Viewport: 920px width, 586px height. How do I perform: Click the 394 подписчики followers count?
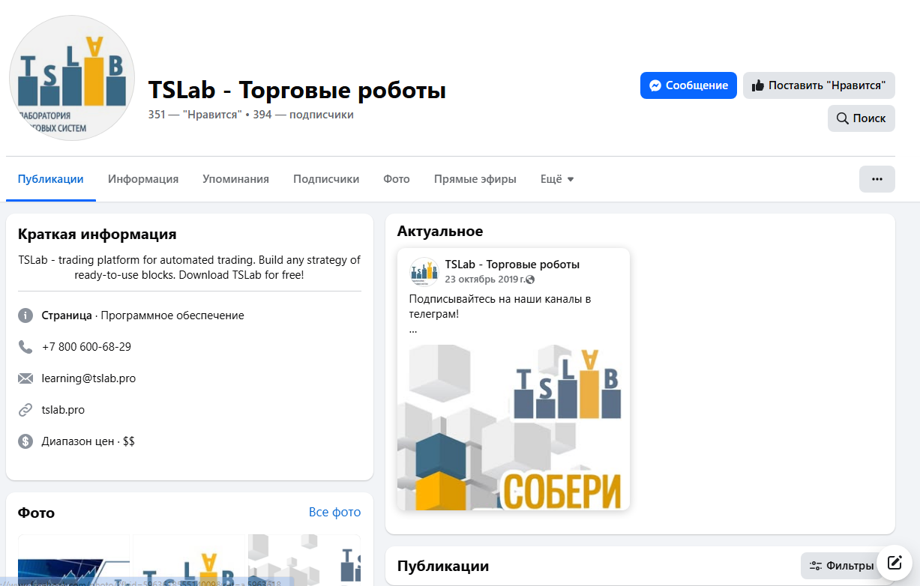pos(303,115)
